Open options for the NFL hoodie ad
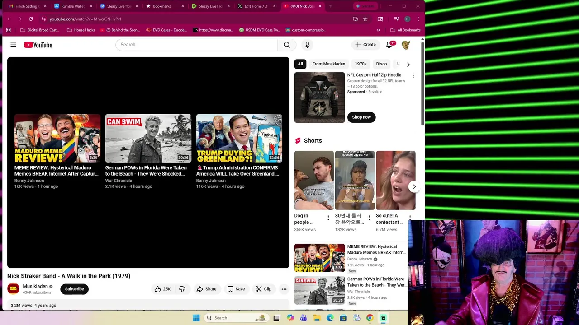The image size is (579, 325). 413,76
